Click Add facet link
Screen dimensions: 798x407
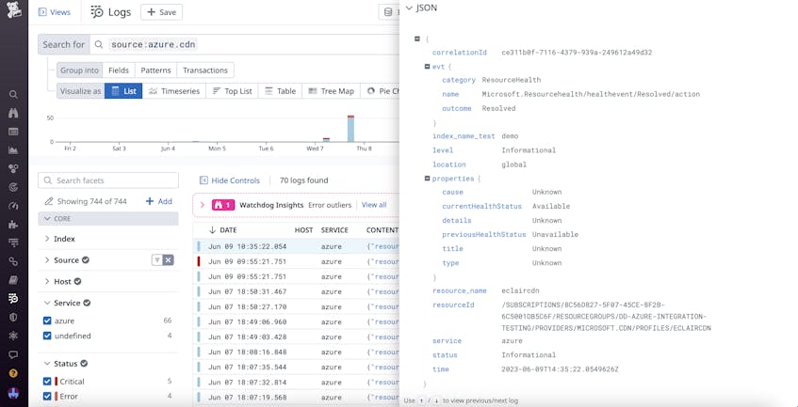[159, 201]
